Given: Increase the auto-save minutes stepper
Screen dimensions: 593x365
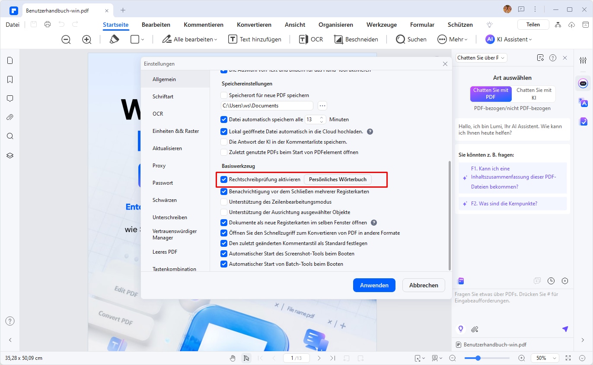Looking at the screenshot, I should point(322,117).
